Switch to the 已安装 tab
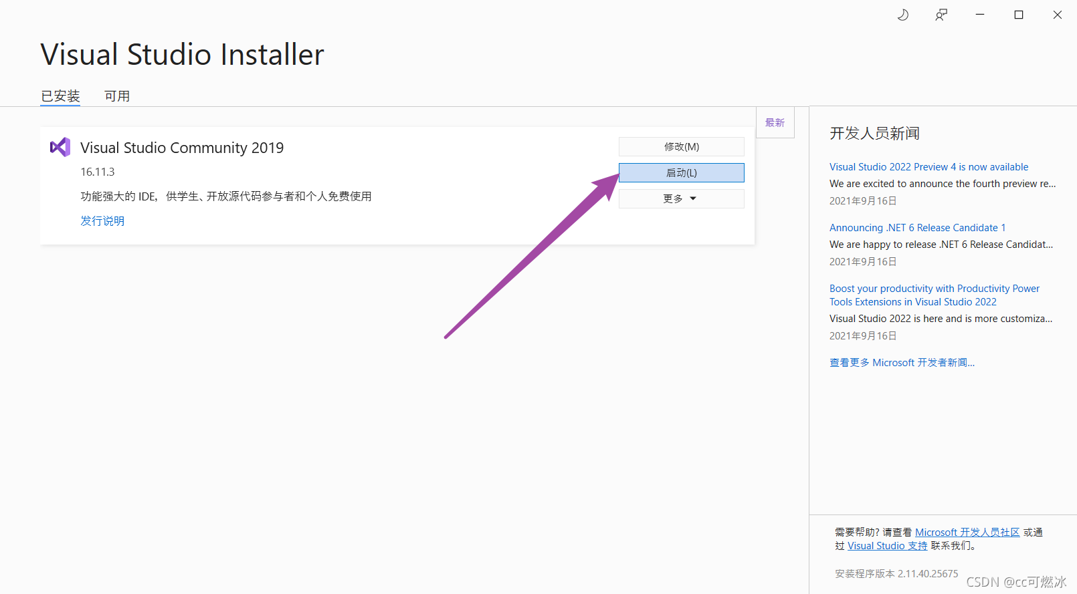Viewport: 1077px width, 594px height. 60,96
